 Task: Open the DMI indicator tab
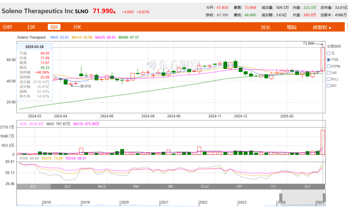170,187
